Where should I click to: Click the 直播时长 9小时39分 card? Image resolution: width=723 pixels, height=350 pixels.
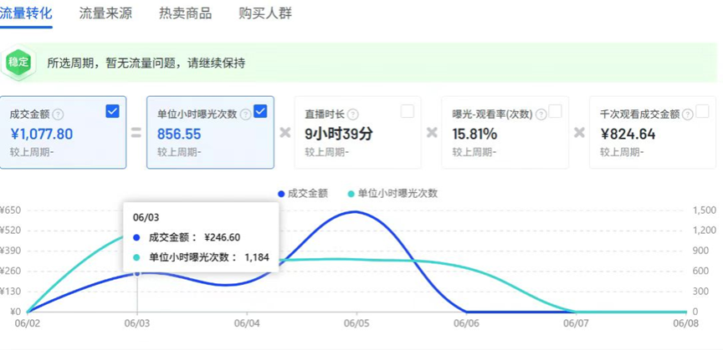358,132
